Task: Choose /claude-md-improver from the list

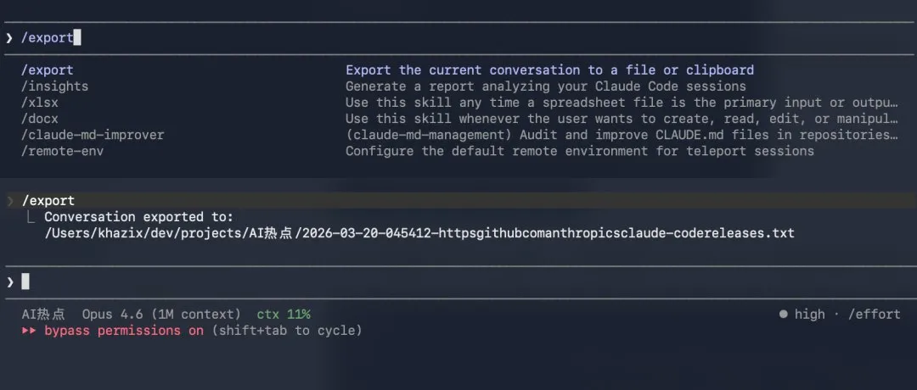Action: click(93, 135)
